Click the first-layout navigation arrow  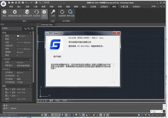pyautogui.click(x=38, y=101)
